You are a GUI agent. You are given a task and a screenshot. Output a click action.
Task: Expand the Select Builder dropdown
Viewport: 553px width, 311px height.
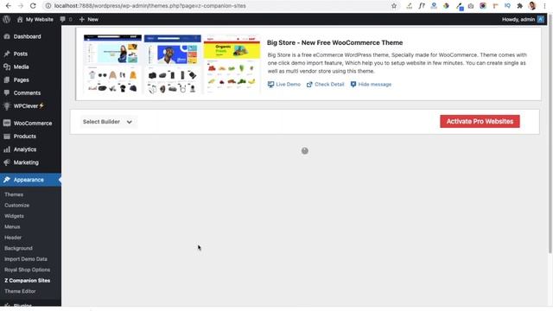[x=107, y=122]
